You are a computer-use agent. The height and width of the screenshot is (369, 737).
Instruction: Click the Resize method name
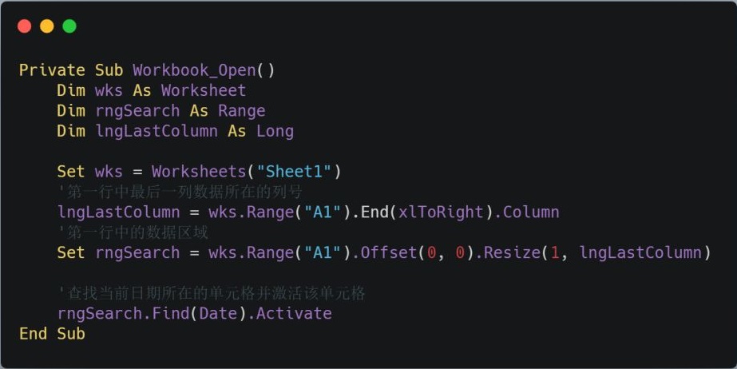click(x=512, y=253)
